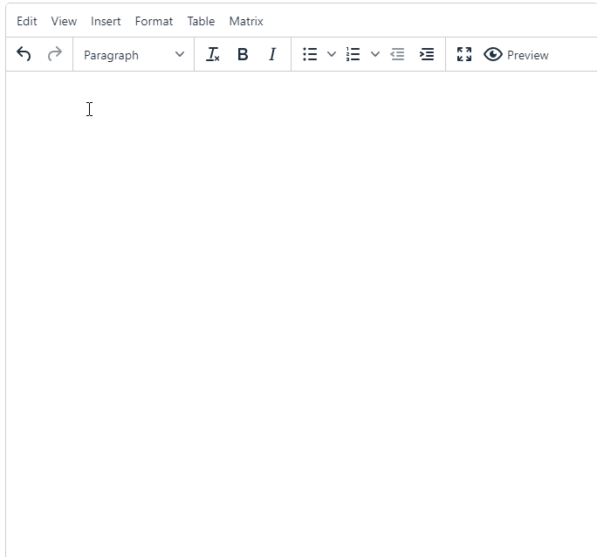Screen dimensions: 597x557
Task: Open the Matrix menu
Action: click(x=246, y=21)
